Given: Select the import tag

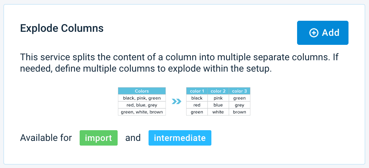Looking at the screenshot, I should pos(98,138).
